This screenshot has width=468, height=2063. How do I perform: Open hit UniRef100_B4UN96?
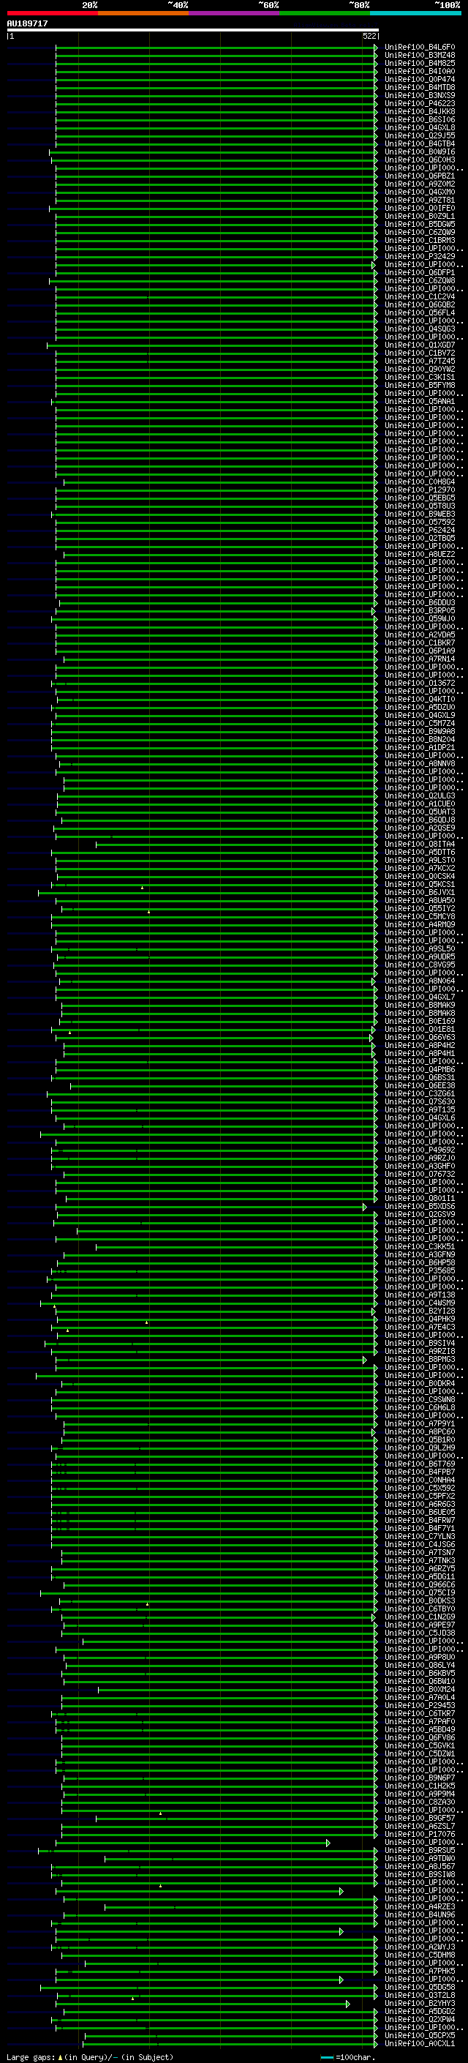[x=420, y=1915]
